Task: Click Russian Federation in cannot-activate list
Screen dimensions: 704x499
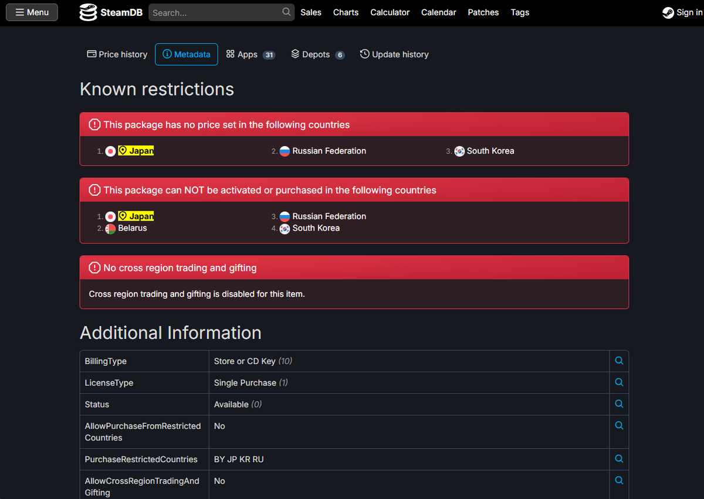Action: tap(329, 216)
